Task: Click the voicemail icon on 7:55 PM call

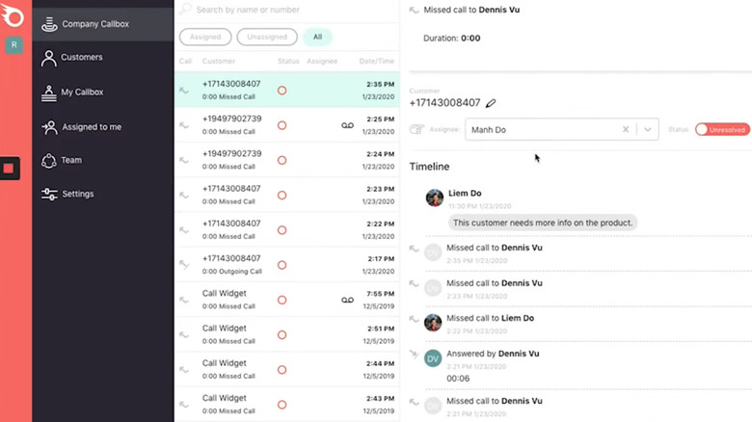Action: [x=348, y=301]
